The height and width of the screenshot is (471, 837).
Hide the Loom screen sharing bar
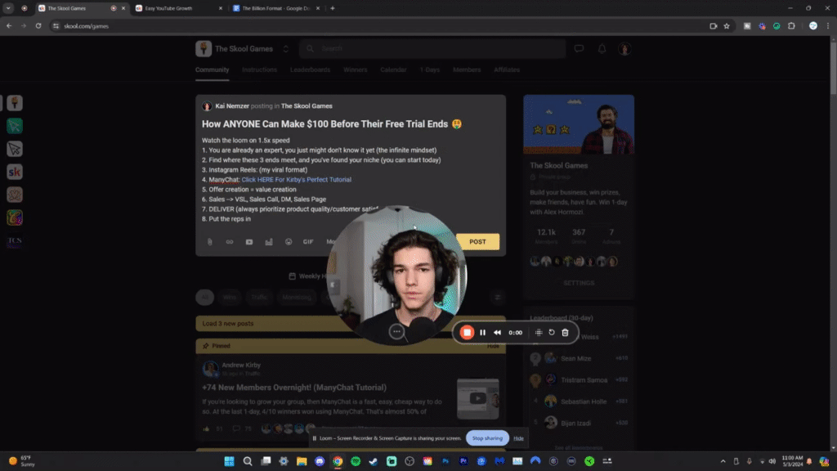(518, 438)
